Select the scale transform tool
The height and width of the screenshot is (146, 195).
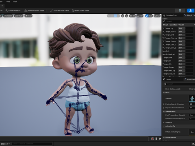click(x=119, y=16)
